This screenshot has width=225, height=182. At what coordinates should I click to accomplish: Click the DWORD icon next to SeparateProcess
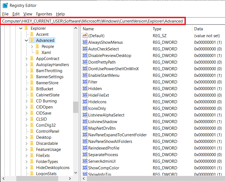(x=85, y=154)
